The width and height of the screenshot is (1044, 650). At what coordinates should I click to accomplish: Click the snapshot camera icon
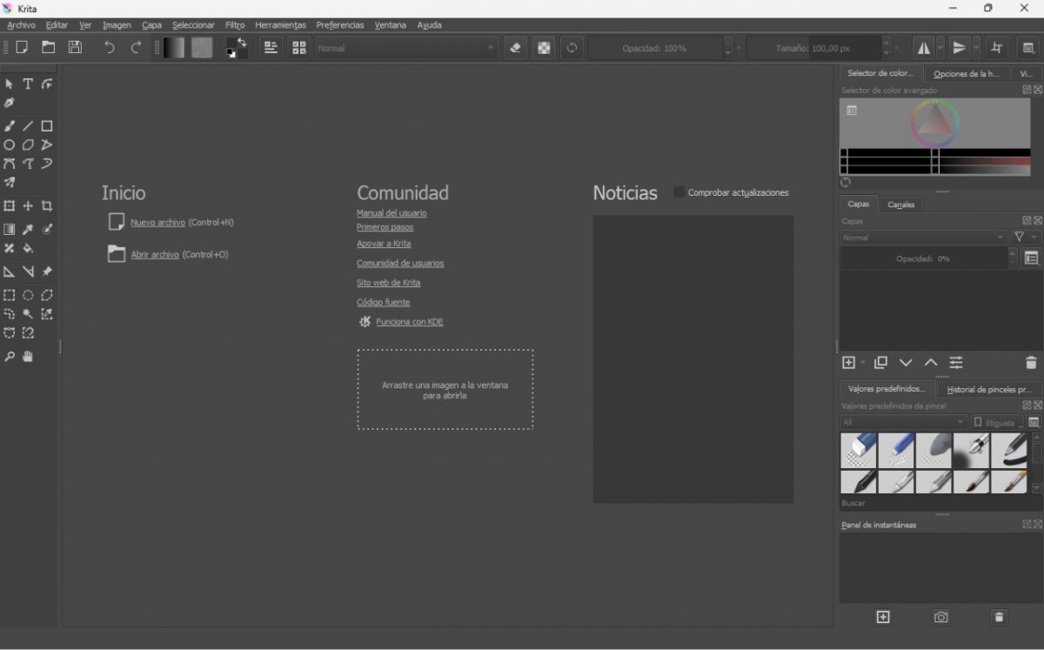point(940,617)
